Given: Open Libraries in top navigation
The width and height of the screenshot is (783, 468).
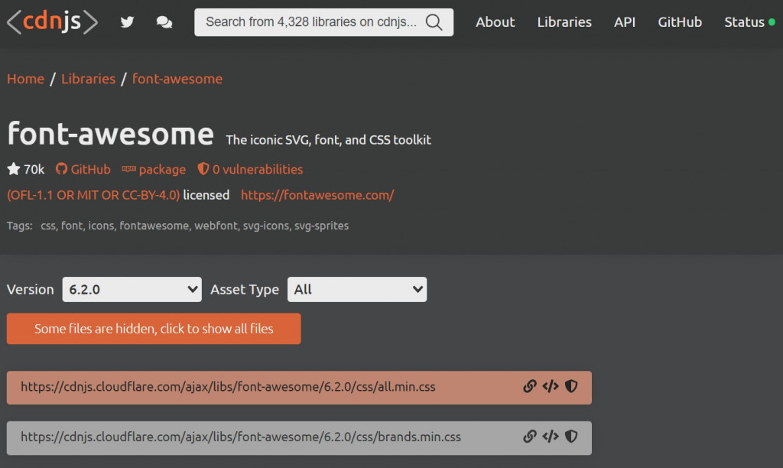Looking at the screenshot, I should (x=564, y=22).
